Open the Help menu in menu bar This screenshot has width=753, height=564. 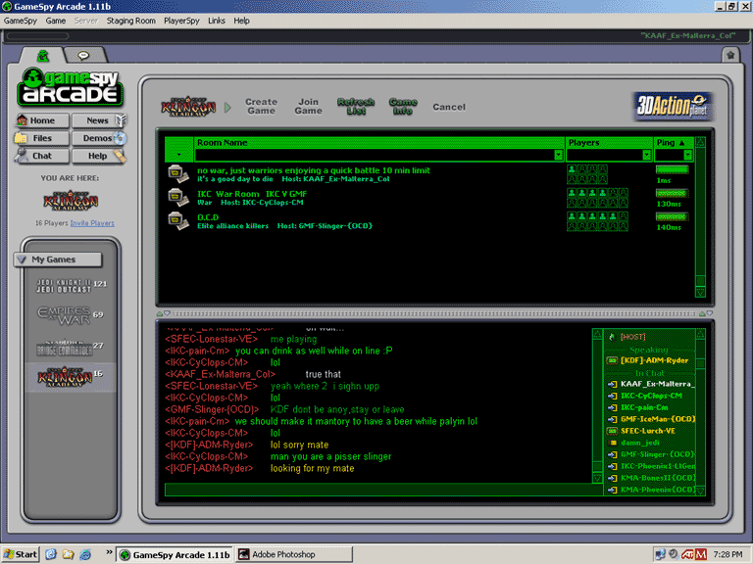tap(241, 21)
